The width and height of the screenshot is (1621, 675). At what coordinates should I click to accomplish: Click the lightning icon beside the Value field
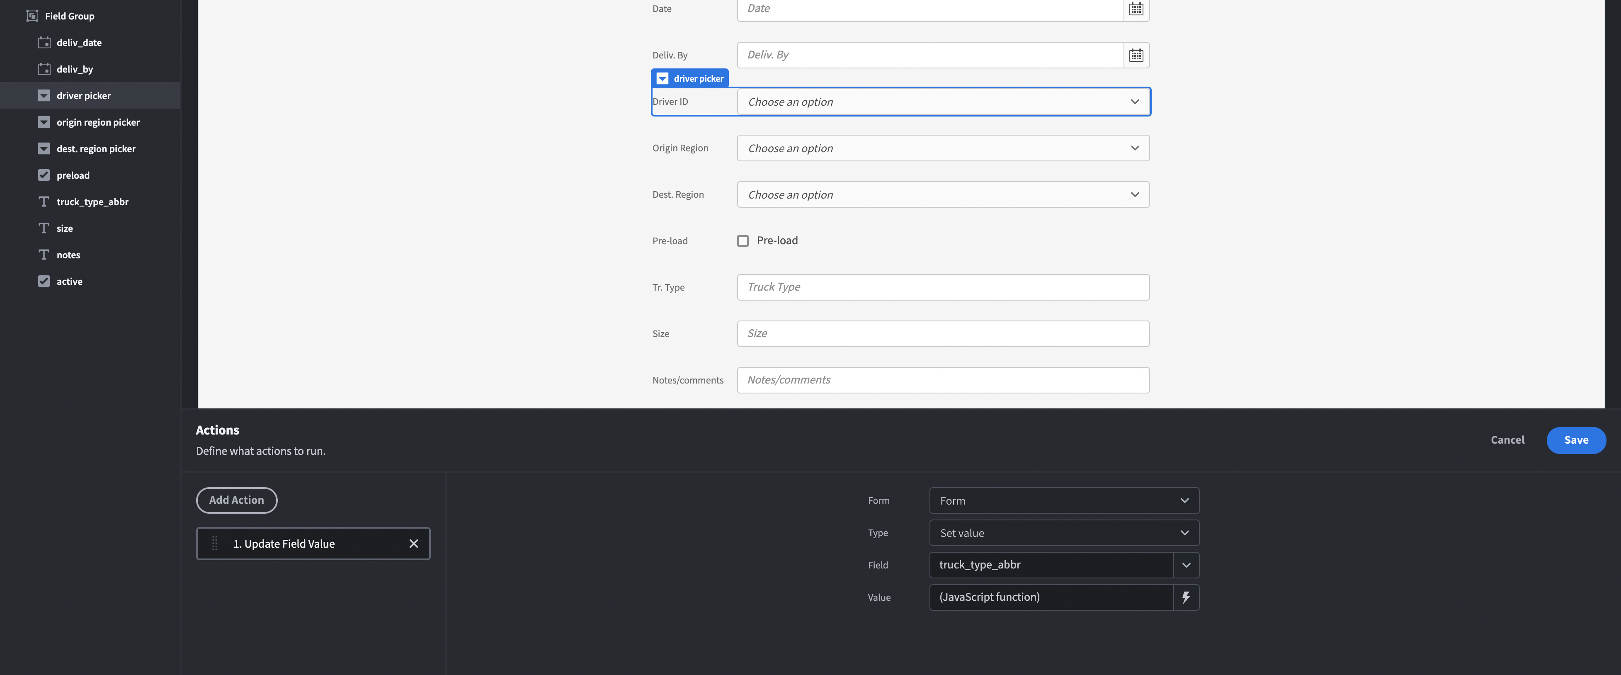coord(1186,597)
